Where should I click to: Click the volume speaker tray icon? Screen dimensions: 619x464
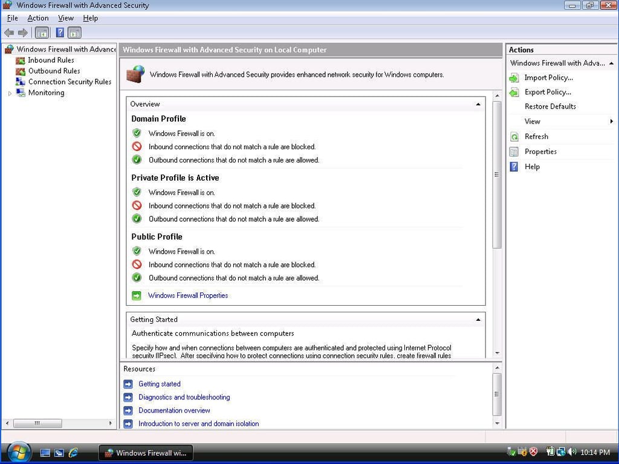pos(572,452)
